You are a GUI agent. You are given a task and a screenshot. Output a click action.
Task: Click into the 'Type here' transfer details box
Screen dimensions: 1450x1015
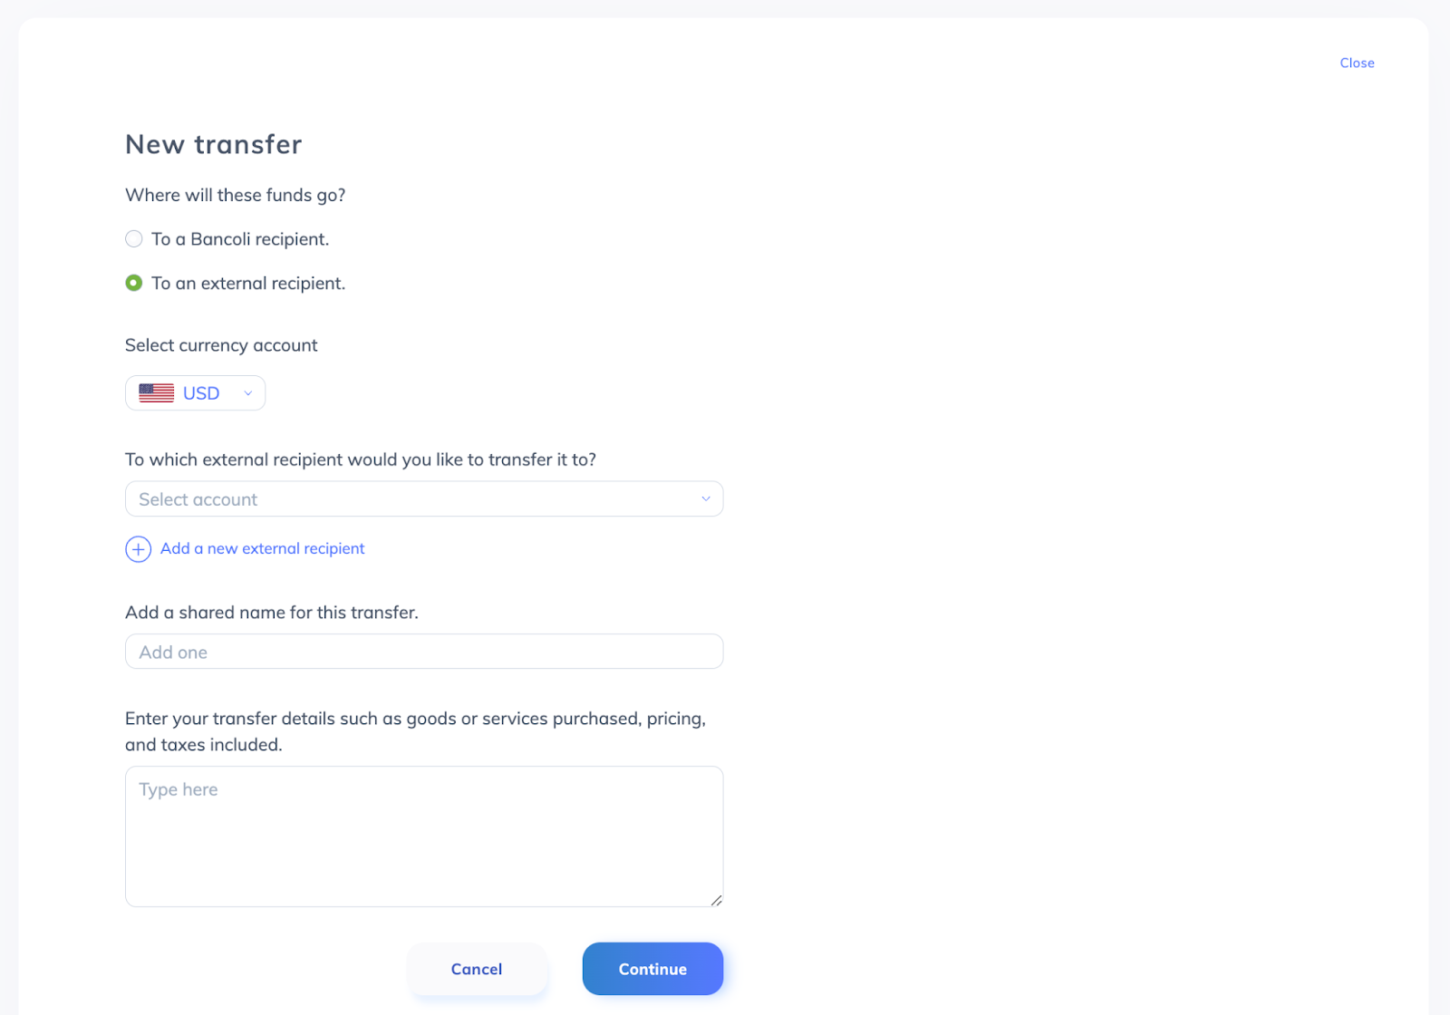pos(423,836)
